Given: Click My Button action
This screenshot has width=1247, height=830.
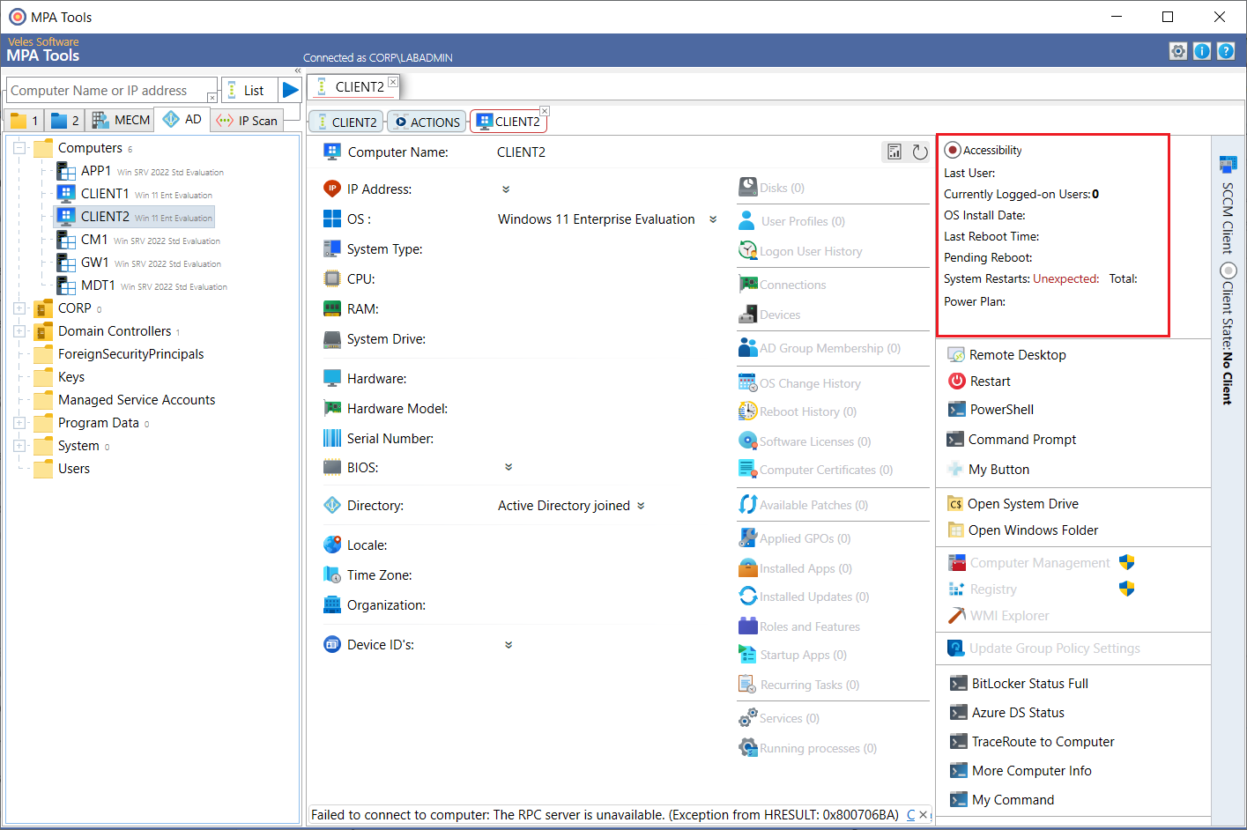Looking at the screenshot, I should tap(988, 470).
